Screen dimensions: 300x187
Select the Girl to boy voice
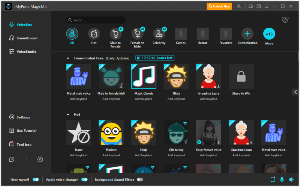176,133
